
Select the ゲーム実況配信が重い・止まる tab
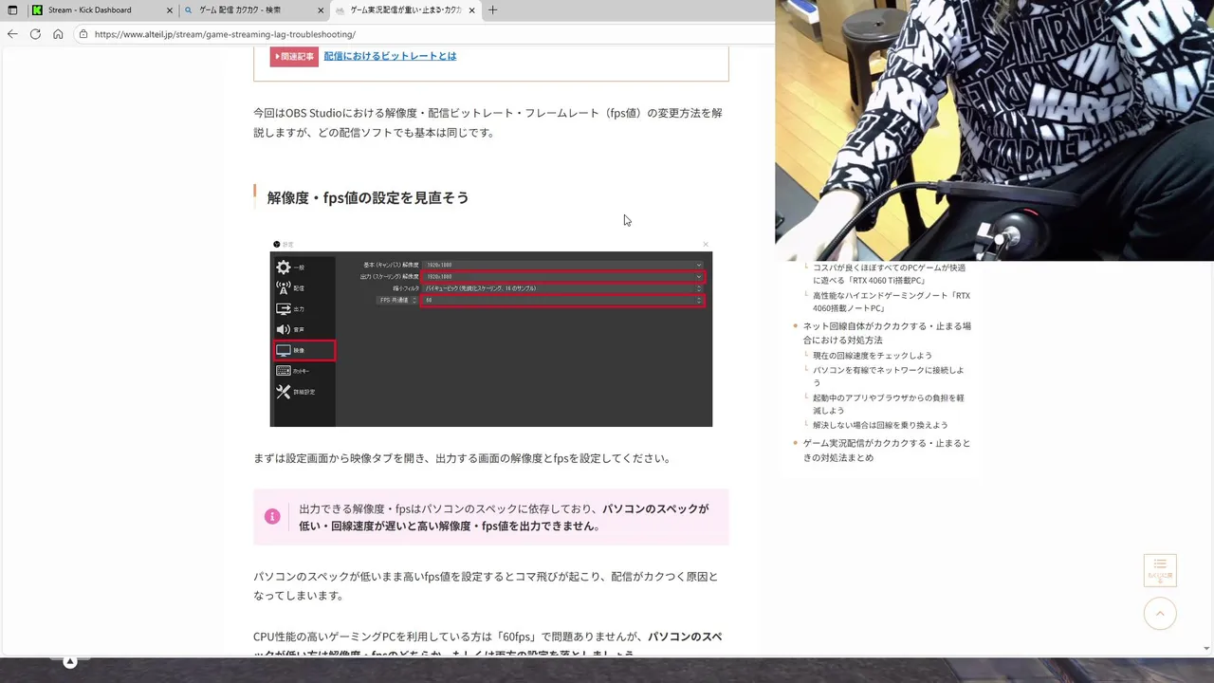405,10
